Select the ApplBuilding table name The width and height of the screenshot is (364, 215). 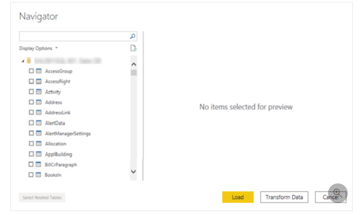point(59,154)
